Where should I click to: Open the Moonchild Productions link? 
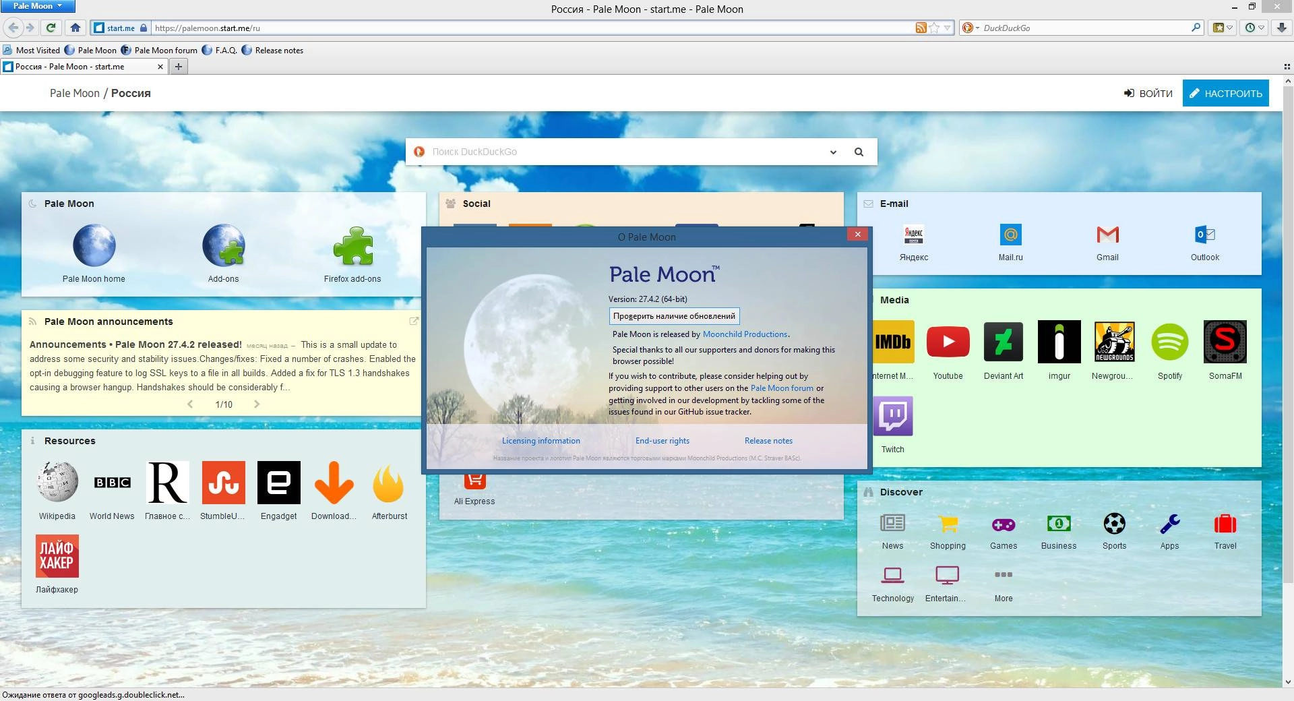[x=745, y=334]
